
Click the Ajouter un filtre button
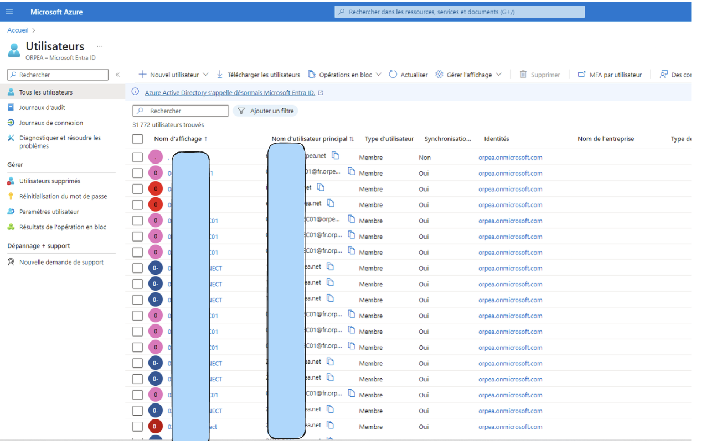pos(265,111)
